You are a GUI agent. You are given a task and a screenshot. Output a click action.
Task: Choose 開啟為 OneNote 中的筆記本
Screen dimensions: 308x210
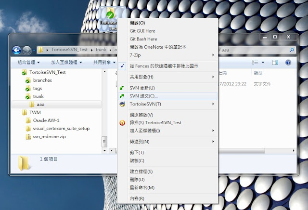click(168, 47)
